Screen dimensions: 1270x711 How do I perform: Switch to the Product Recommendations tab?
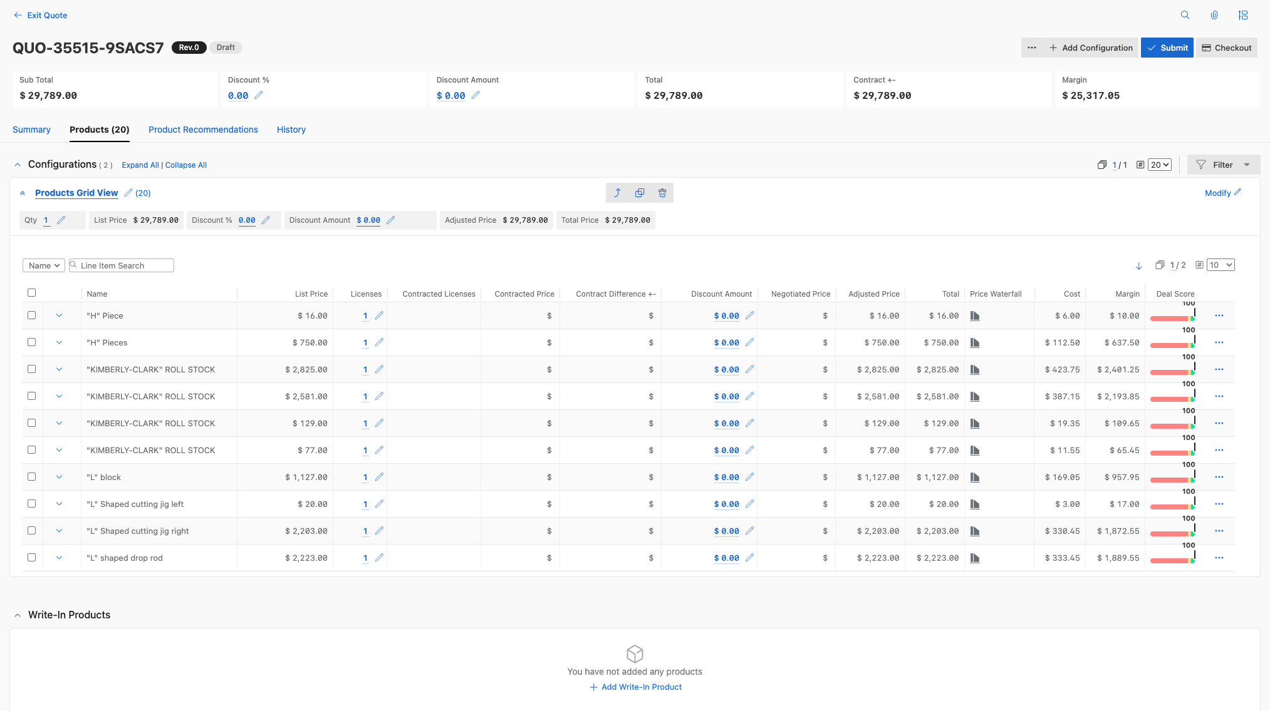(x=203, y=130)
